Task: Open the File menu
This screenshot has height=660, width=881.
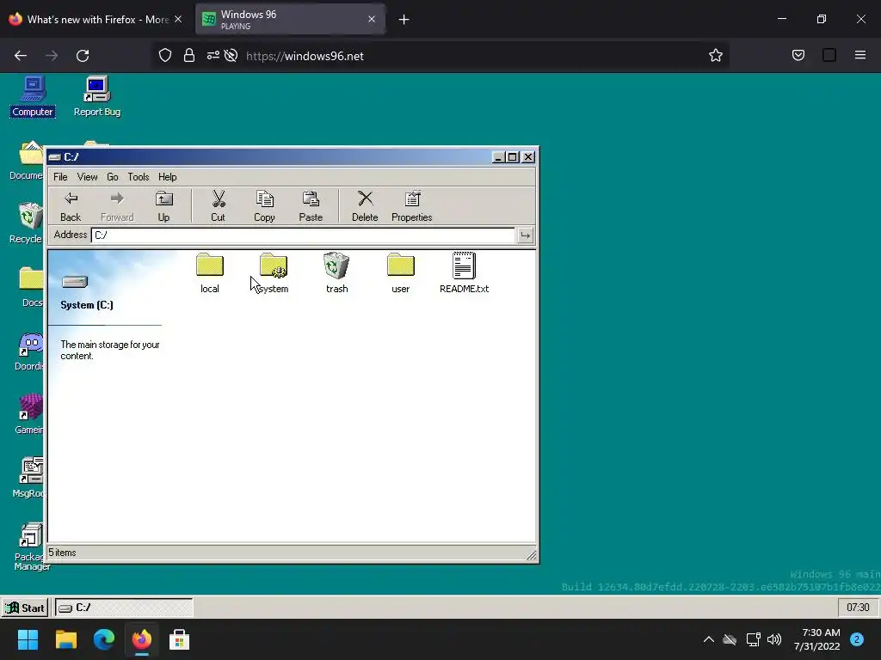Action: (x=60, y=177)
